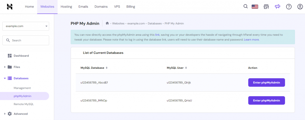Select Remote MySQL in sidebar
The image size is (305, 120).
pyautogui.click(x=24, y=104)
